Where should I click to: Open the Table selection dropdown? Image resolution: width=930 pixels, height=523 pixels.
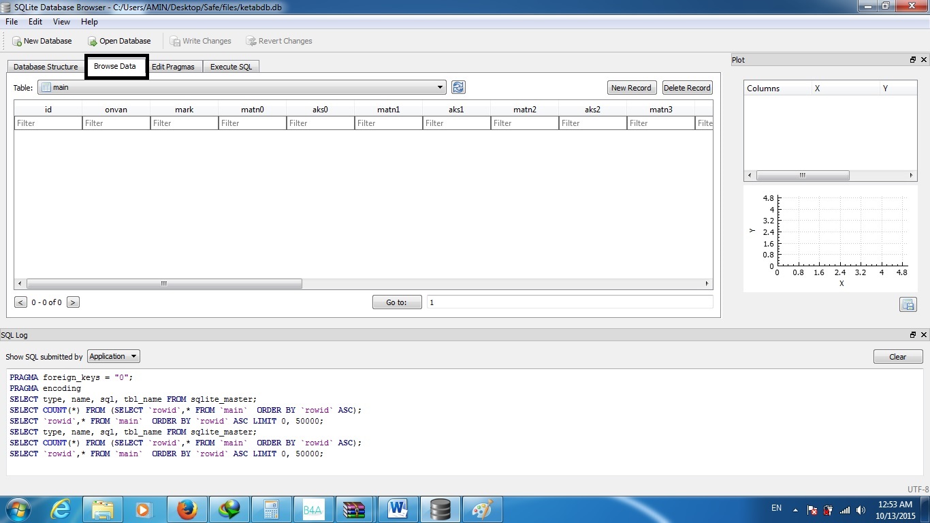point(242,87)
